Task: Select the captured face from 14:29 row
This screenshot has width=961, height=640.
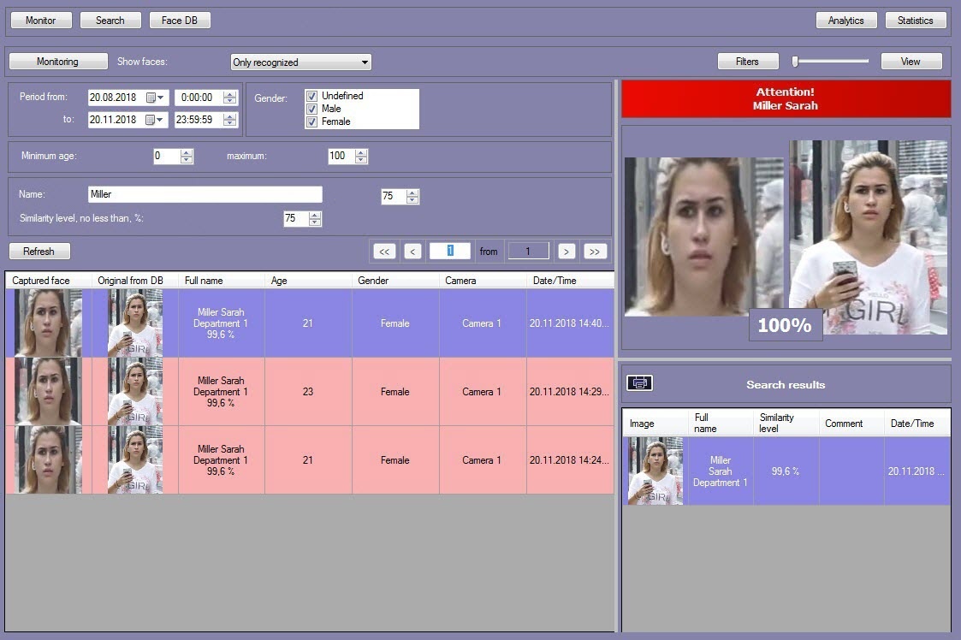Action: (x=48, y=392)
